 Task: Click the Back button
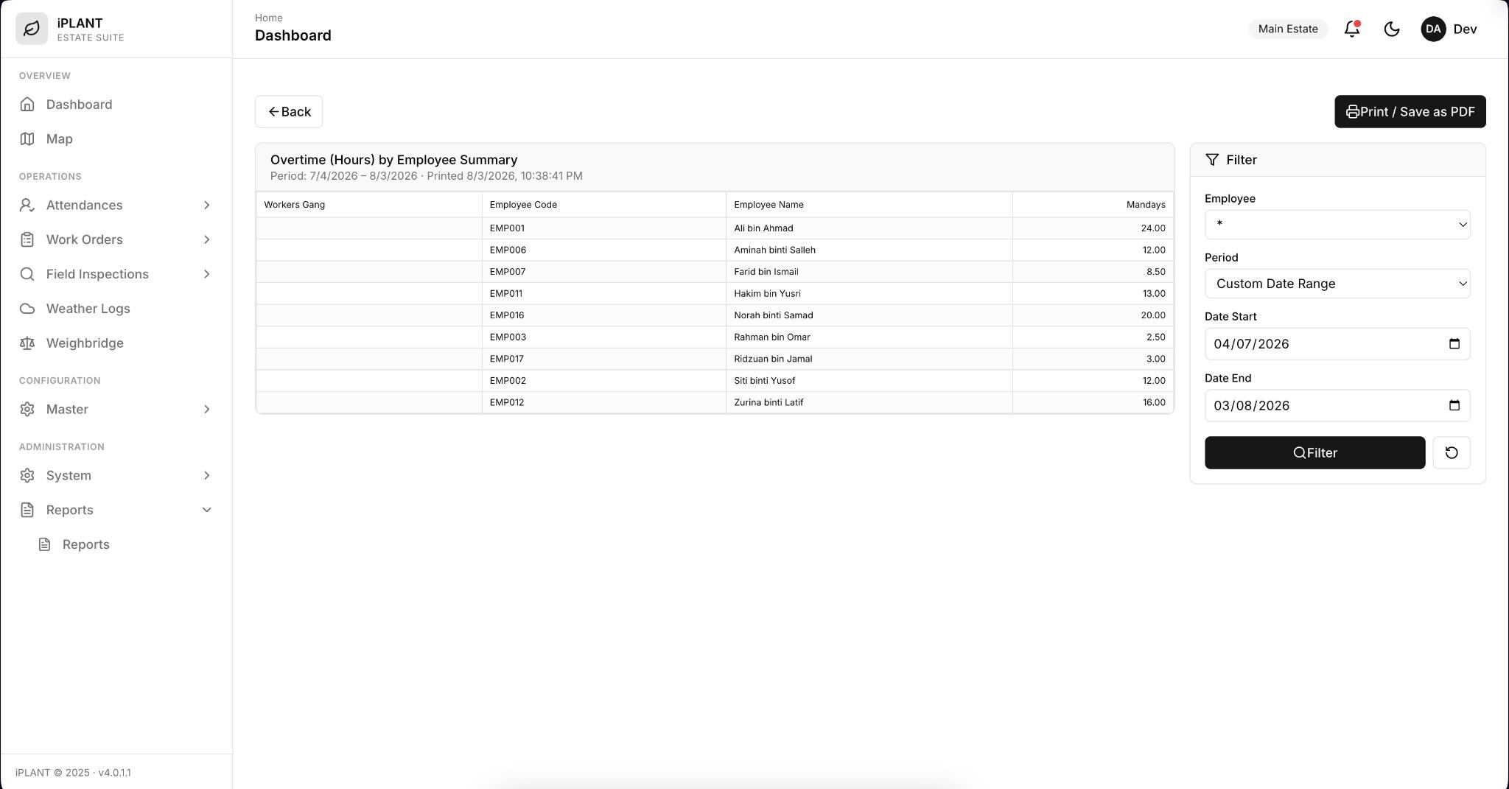point(289,111)
